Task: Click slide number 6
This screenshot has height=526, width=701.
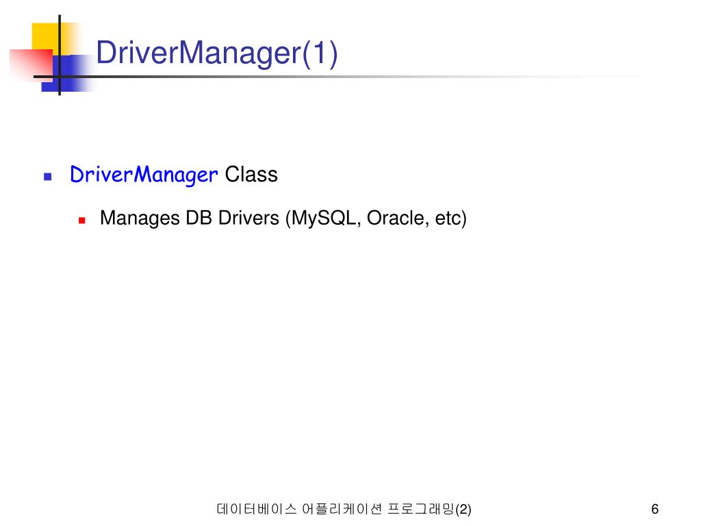Action: coord(655,509)
